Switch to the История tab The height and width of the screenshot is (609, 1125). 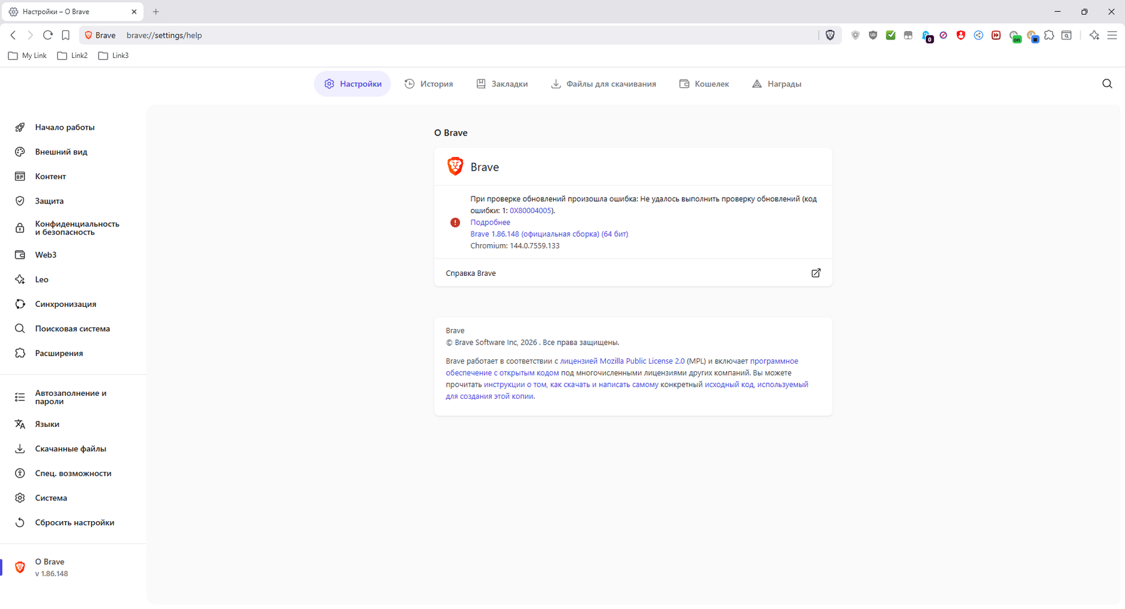[x=429, y=84]
